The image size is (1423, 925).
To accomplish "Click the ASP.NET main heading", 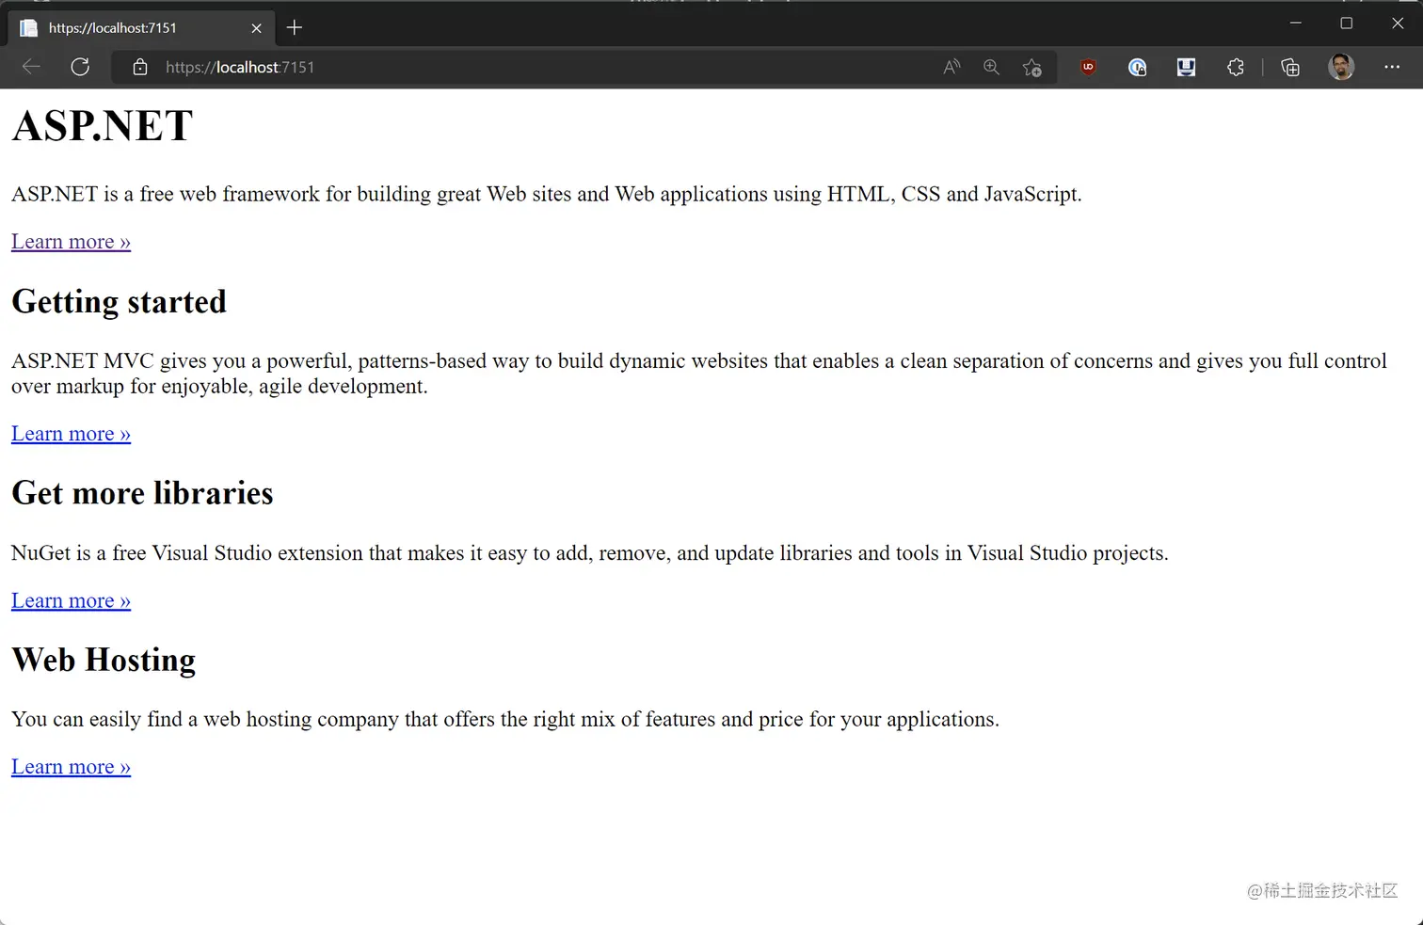I will 102,126.
